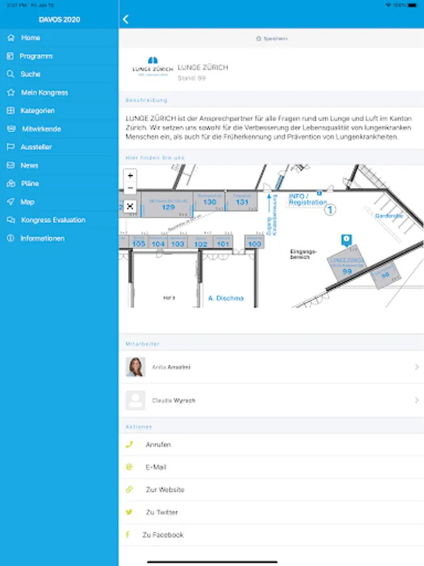The image size is (424, 566).
Task: Tap the Home house icon in sidebar
Action: coord(11,38)
